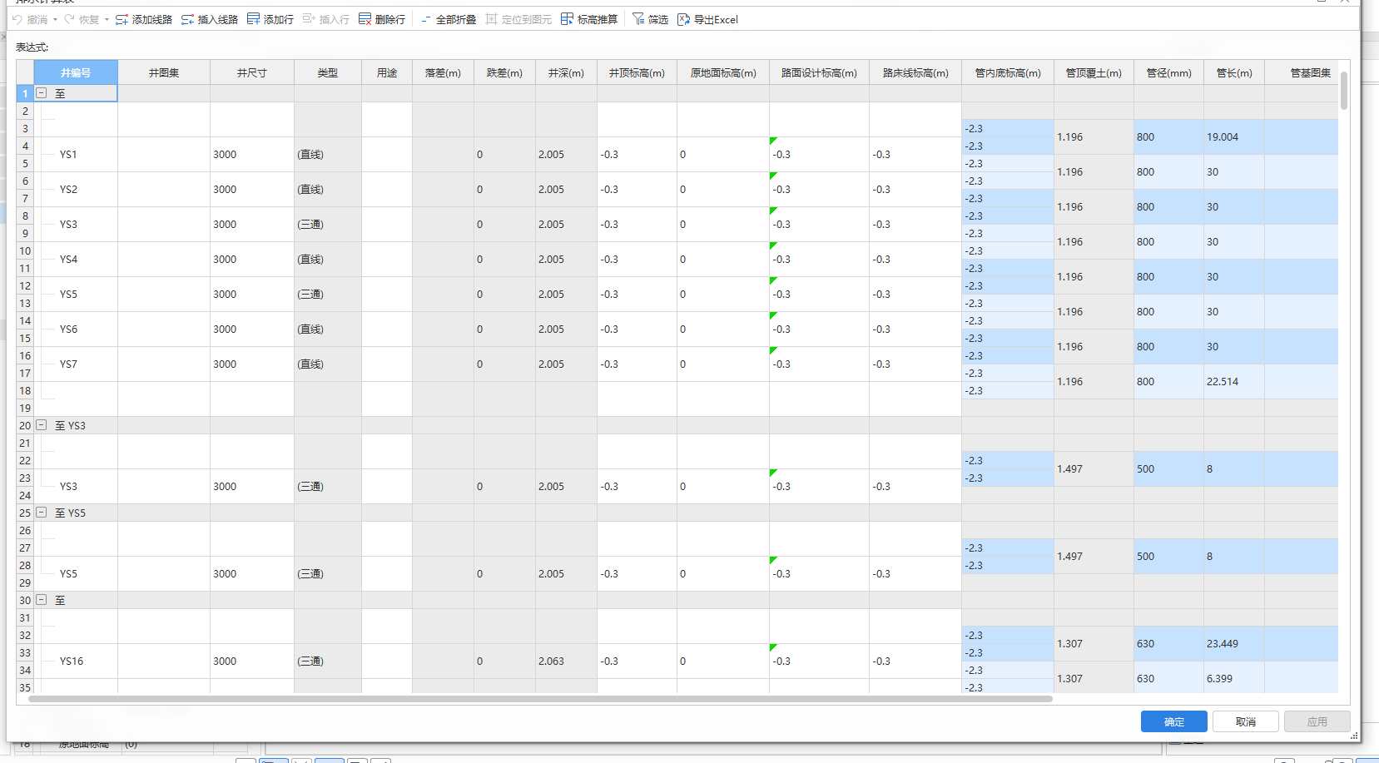Click the 撤消 undo icon

click(17, 19)
